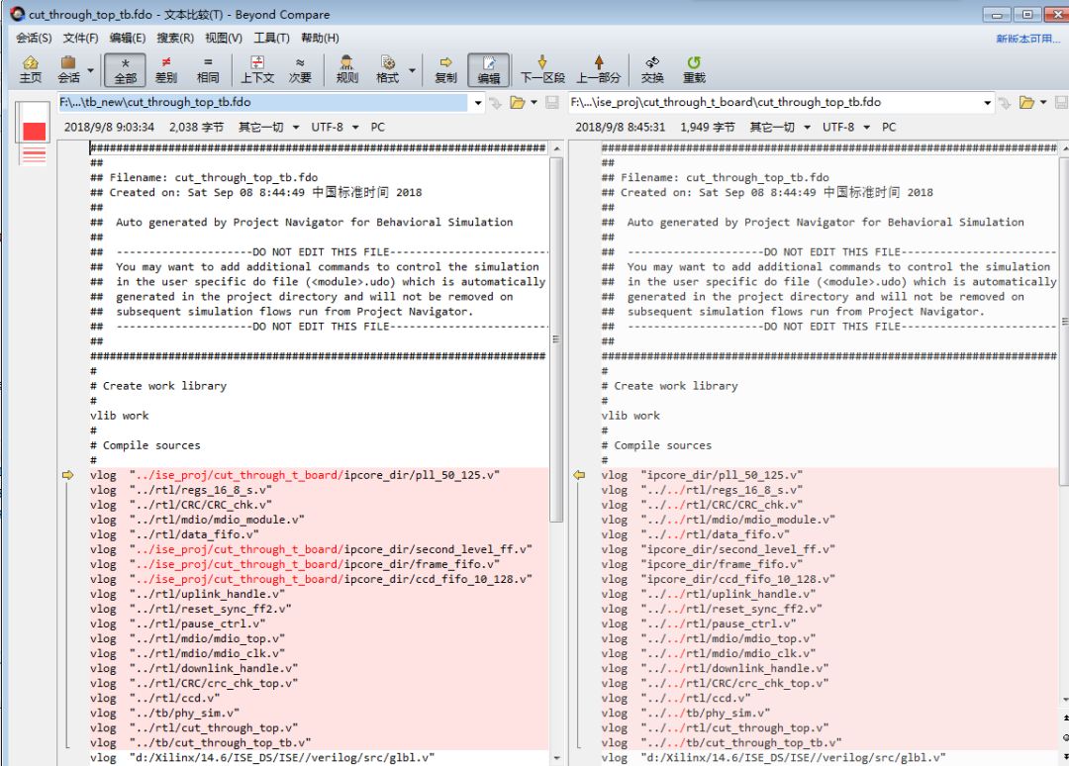Toggle the 差别 differences-only filter

tap(166, 69)
